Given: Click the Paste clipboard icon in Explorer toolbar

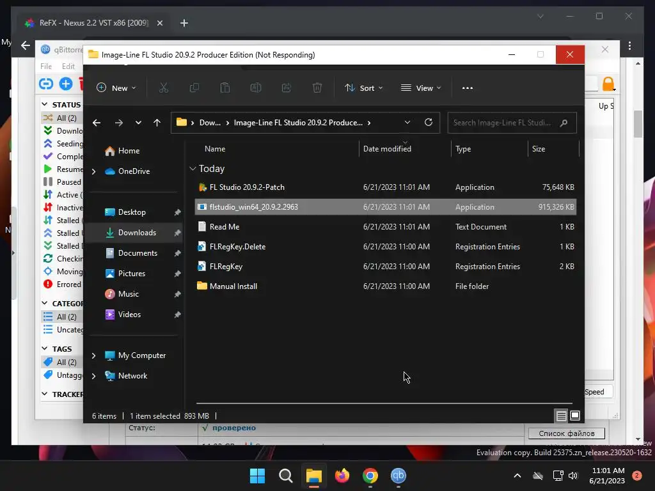Looking at the screenshot, I should click(225, 88).
